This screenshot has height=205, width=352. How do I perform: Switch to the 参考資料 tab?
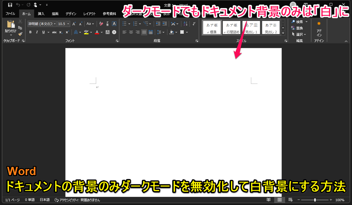click(110, 14)
